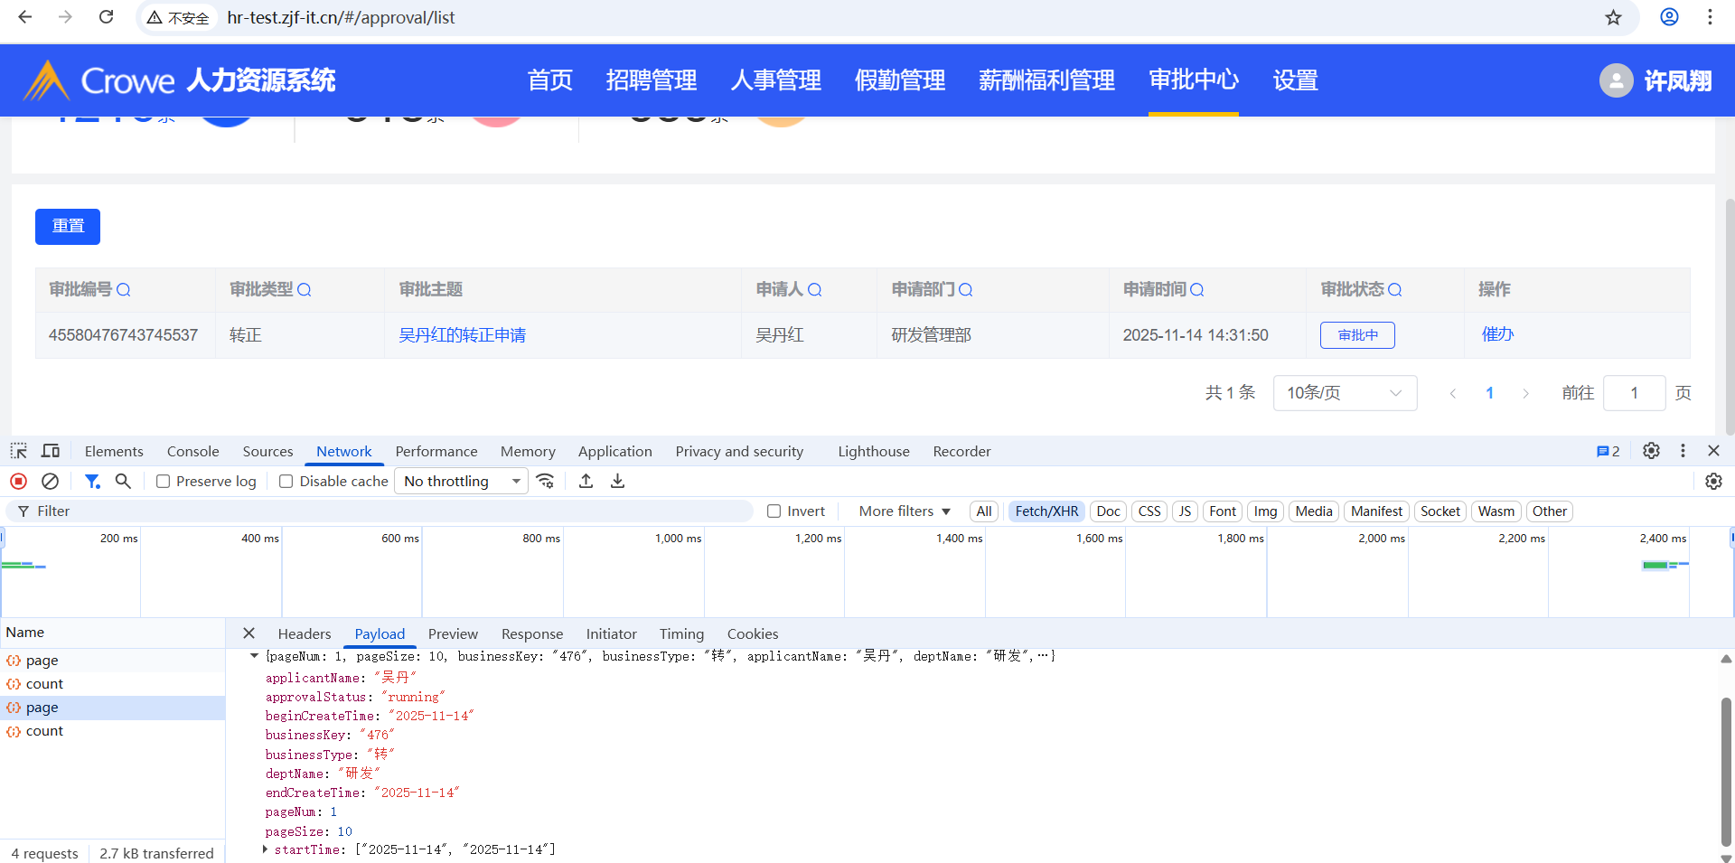Screen dimensions: 1735x863
Task: Bookmark this page with the star icon
Action: coord(1613,17)
